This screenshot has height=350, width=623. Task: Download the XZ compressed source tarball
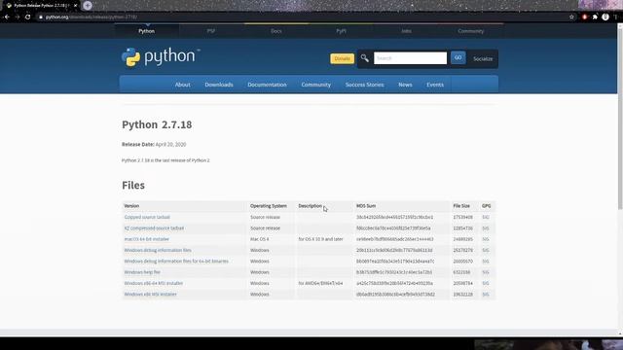coord(154,228)
